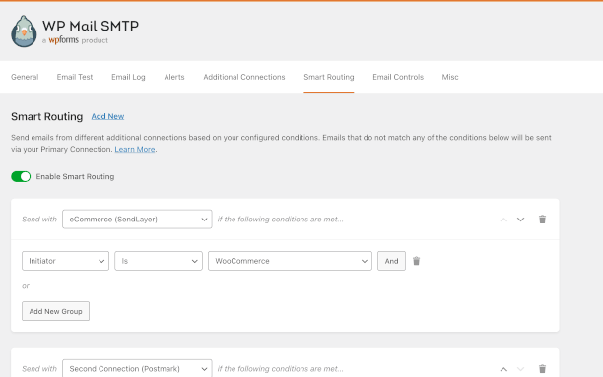The width and height of the screenshot is (603, 377).
Task: Click the WP Mail SMTP pigeon logo
Action: pyautogui.click(x=24, y=31)
